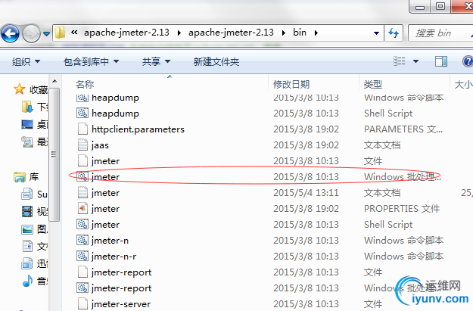
Task: Click the Back navigation arrow button
Action: [x=11, y=33]
